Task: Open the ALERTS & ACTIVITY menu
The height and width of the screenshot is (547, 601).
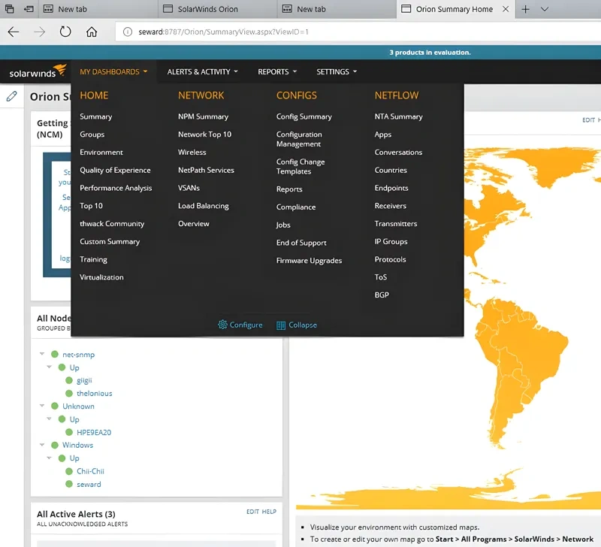Action: 201,71
